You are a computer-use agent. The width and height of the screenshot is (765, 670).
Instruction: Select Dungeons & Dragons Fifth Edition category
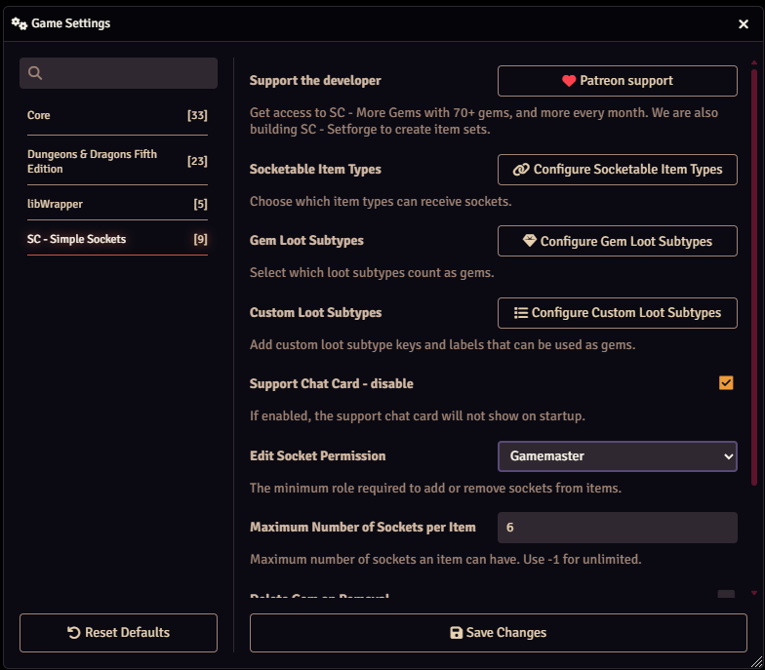[117, 162]
